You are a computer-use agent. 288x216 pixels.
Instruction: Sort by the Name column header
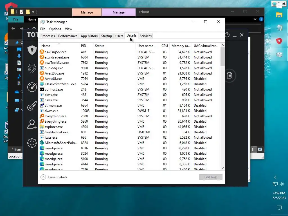click(59, 46)
